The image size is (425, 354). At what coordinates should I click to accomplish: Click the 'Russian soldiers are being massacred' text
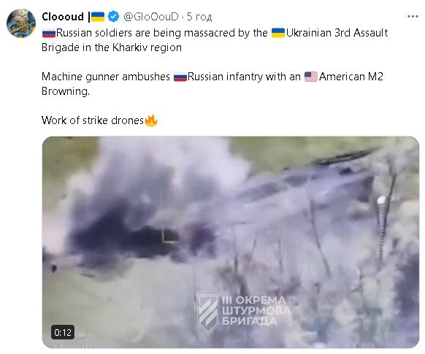[x=146, y=33]
